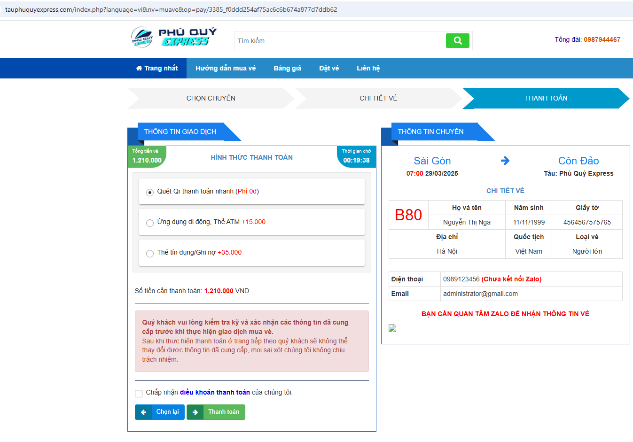Image resolution: width=633 pixels, height=442 pixels.
Task: Click the right arrow icon on Thanh toán
Action: [x=195, y=412]
